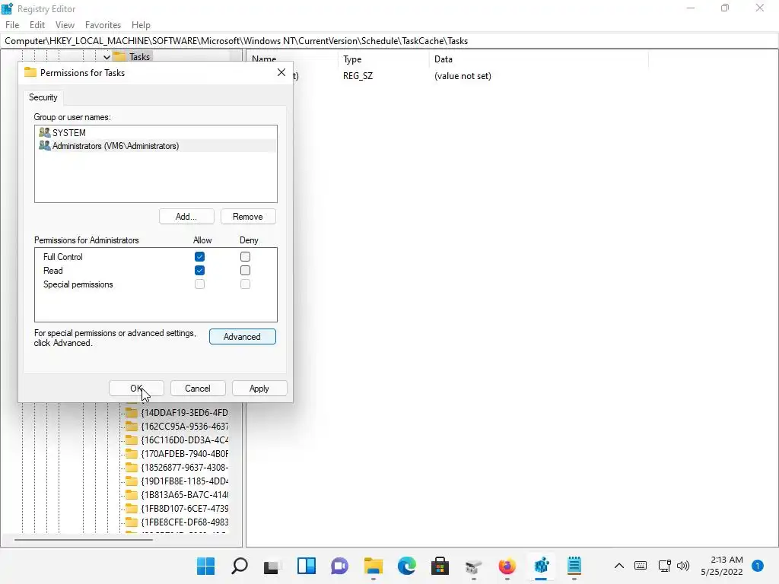Open the volume tray icon
This screenshot has height=584, width=779.
click(683, 566)
